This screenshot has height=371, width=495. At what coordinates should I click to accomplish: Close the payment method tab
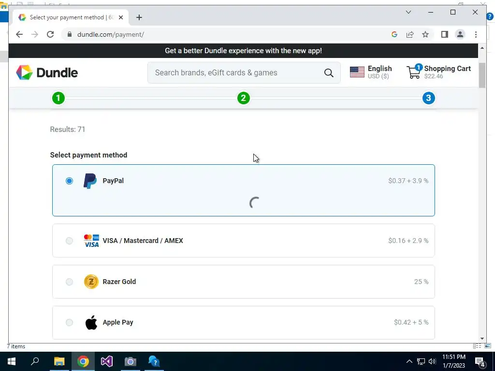click(120, 17)
